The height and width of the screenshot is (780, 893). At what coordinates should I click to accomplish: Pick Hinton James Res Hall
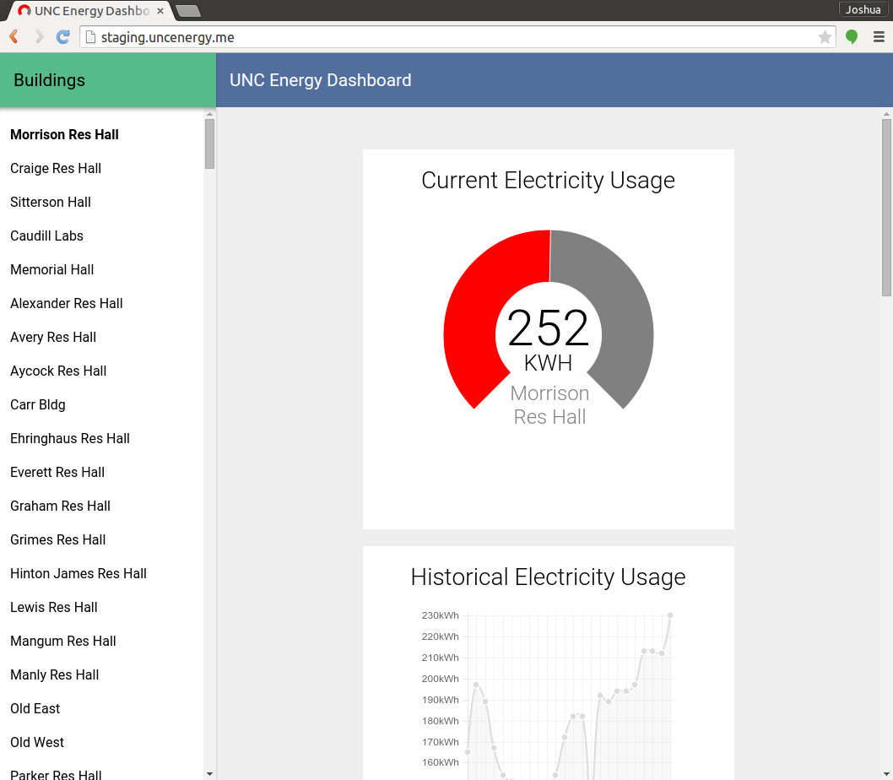(78, 573)
